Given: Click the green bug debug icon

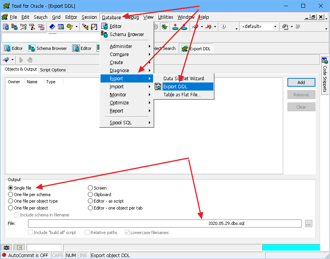Looking at the screenshot, I should (x=164, y=27).
